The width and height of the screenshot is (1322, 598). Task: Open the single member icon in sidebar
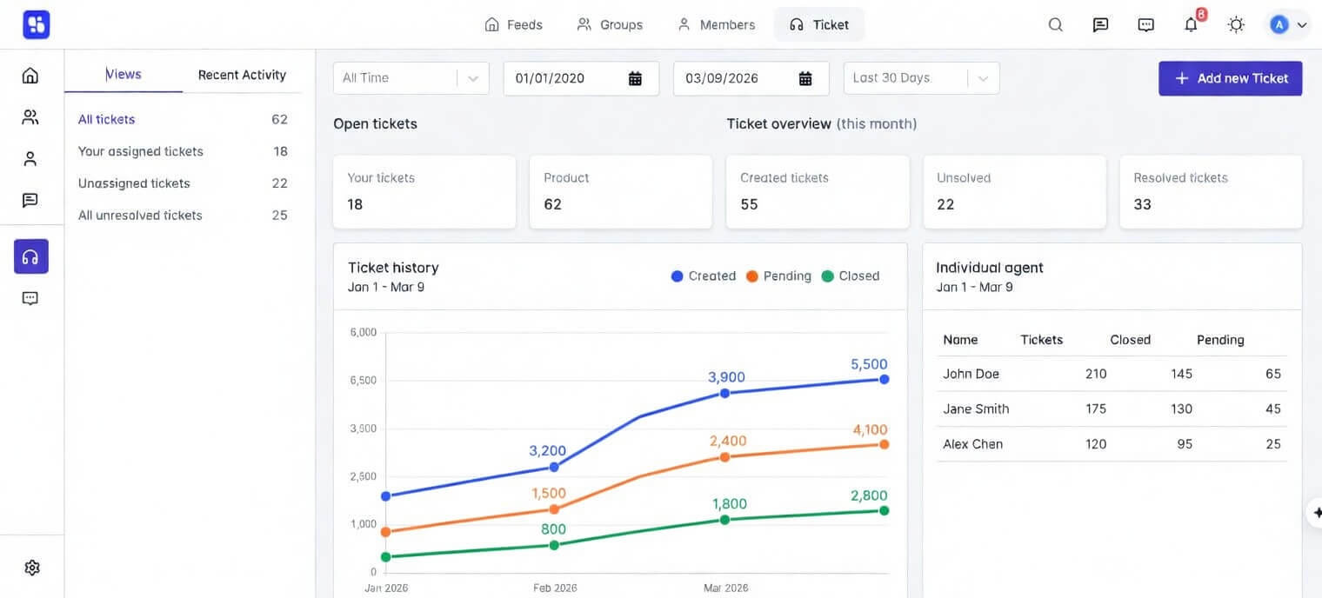click(30, 159)
